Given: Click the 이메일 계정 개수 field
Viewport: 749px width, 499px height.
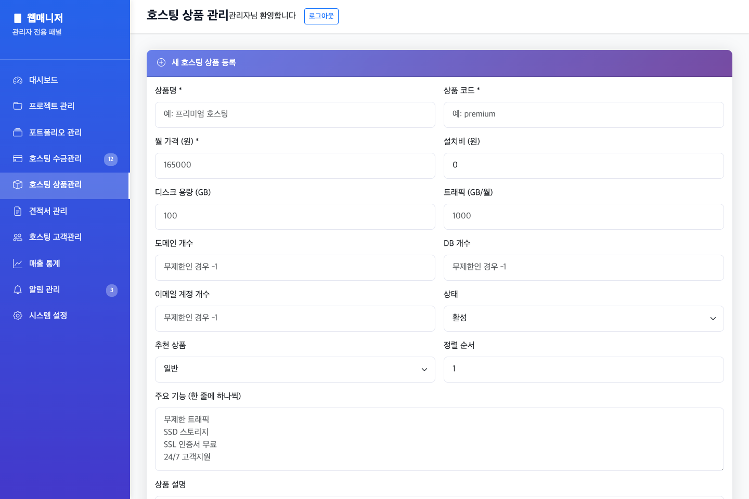Looking at the screenshot, I should pos(295,319).
